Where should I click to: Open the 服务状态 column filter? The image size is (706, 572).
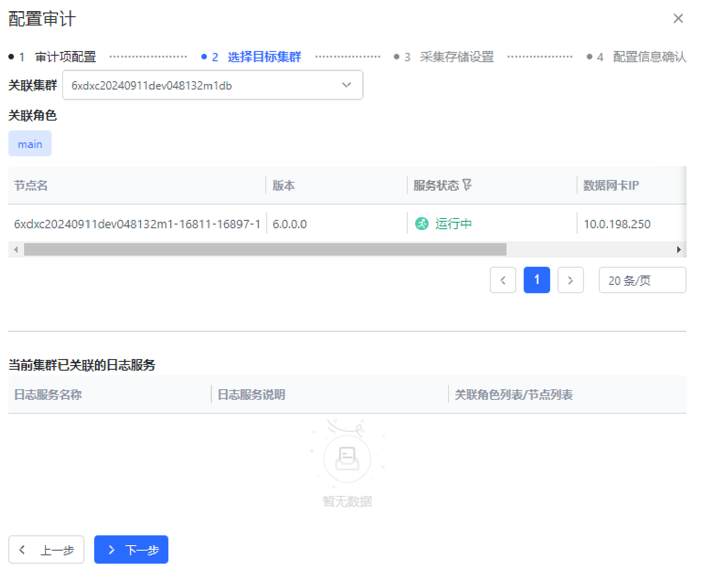(x=468, y=185)
